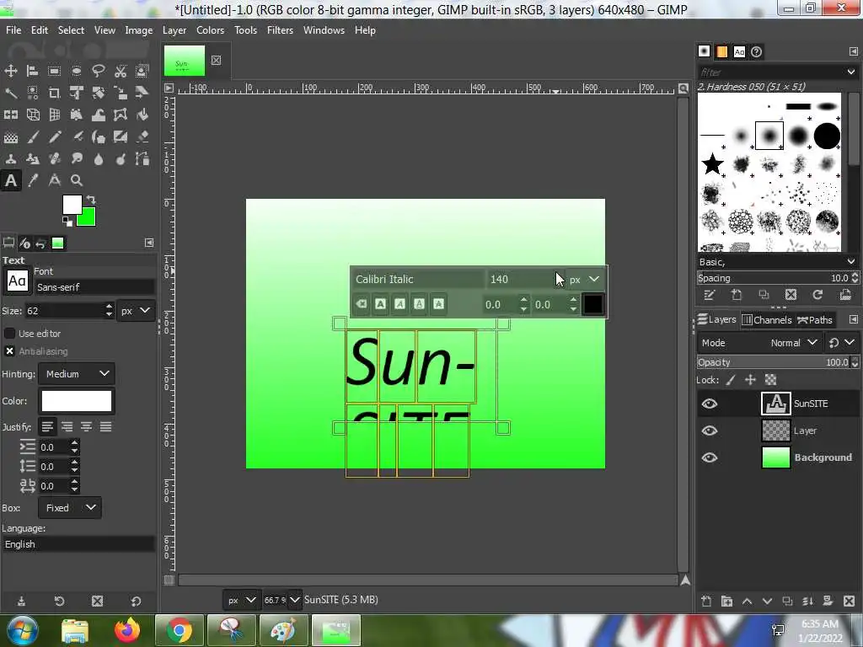The image size is (863, 647).
Task: Click the on-canvas black text color
Action: (592, 304)
